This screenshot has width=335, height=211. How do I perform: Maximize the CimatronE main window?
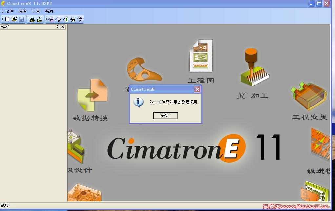pyautogui.click(x=319, y=3)
